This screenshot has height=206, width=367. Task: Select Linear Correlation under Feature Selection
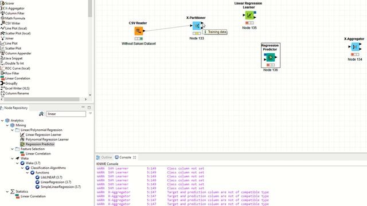[38, 153]
